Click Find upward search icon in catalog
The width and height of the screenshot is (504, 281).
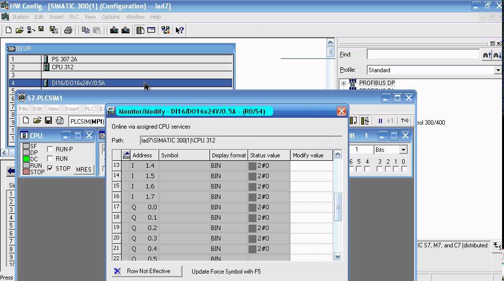487,55
